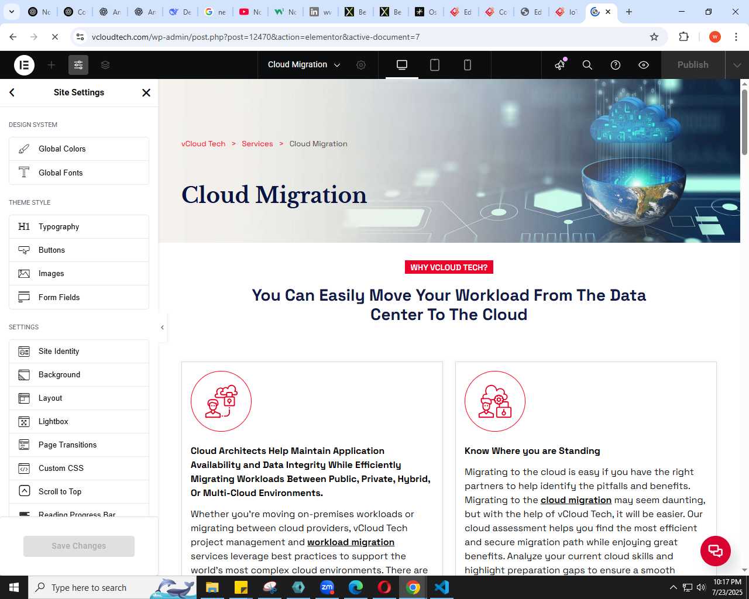Switch to tablet view mode

pos(435,65)
